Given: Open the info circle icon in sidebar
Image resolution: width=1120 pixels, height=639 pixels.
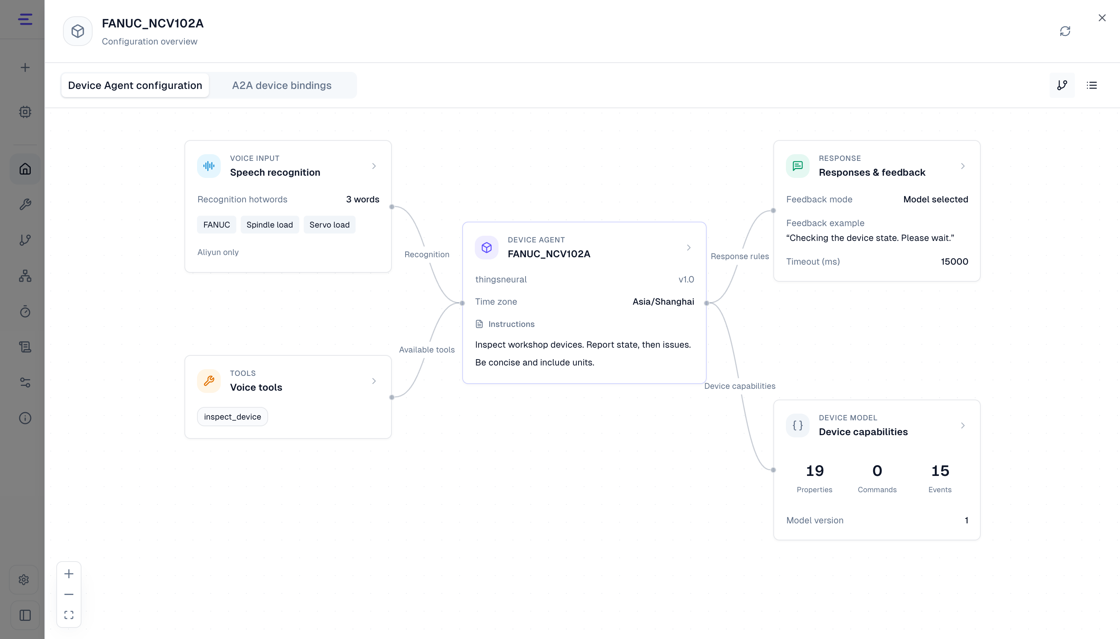Looking at the screenshot, I should point(25,418).
